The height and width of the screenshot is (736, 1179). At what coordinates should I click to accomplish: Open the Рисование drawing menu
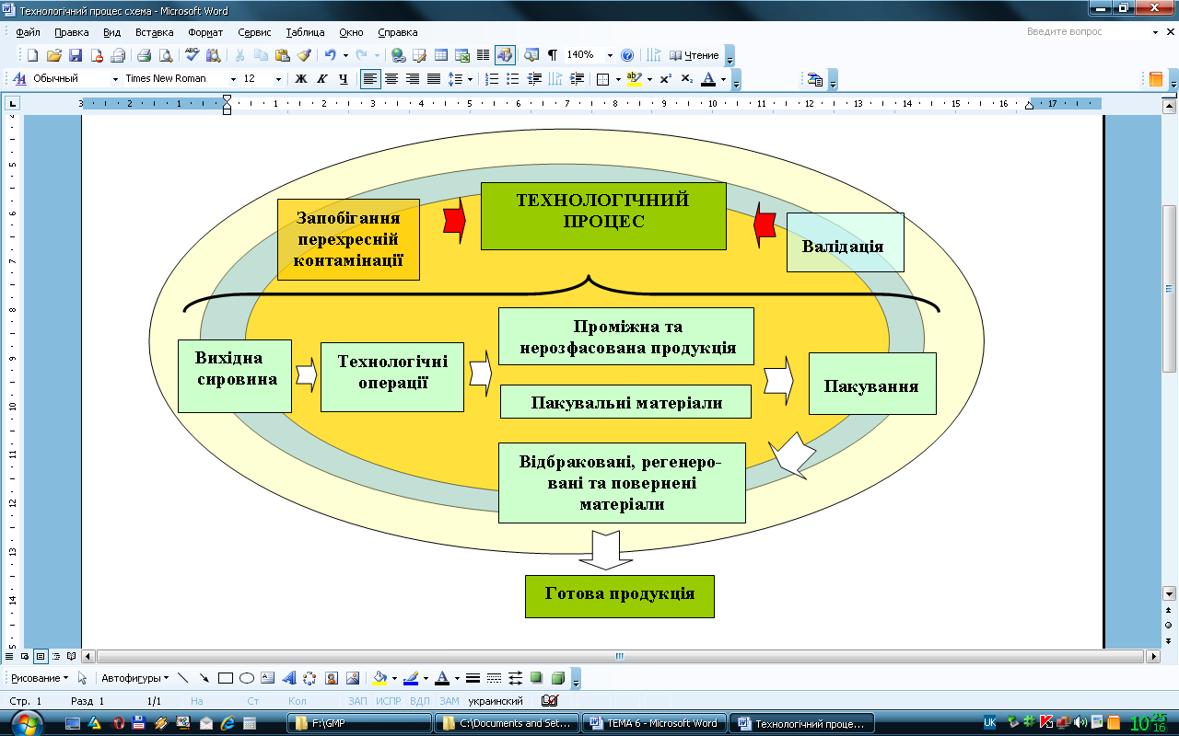click(40, 678)
